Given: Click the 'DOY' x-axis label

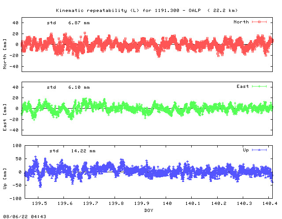Looking at the screenshot, I should [148, 210].
